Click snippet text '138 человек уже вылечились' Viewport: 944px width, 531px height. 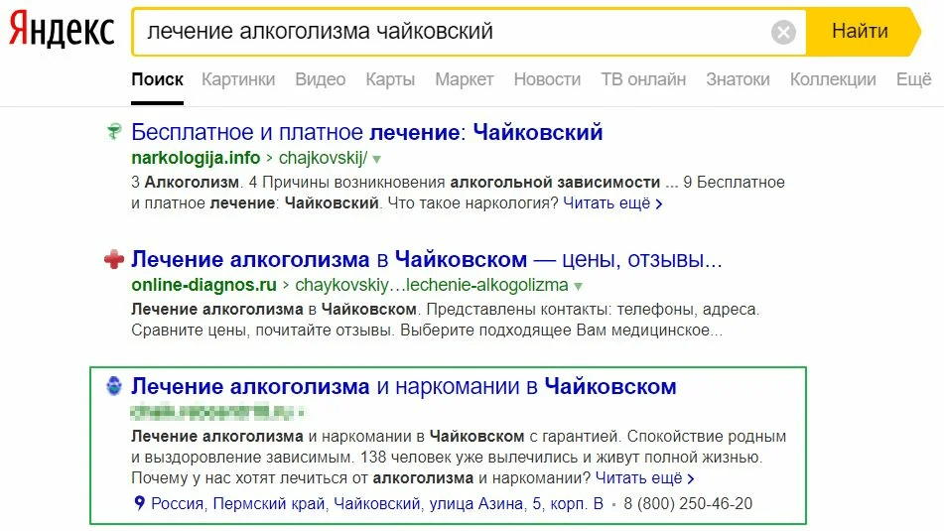[x=469, y=457]
